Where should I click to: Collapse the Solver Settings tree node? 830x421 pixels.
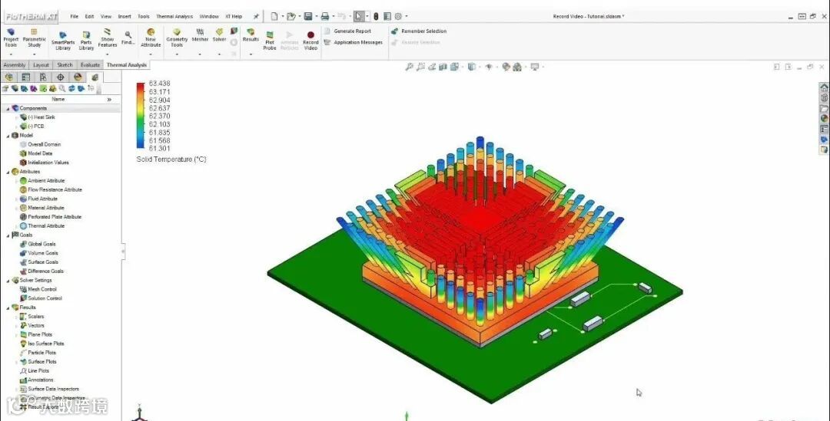8,280
